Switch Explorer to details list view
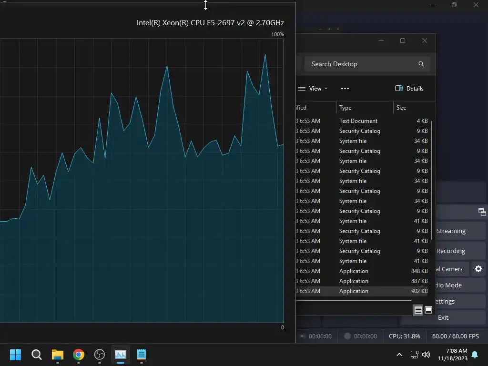This screenshot has width=488, height=366. coord(418,310)
